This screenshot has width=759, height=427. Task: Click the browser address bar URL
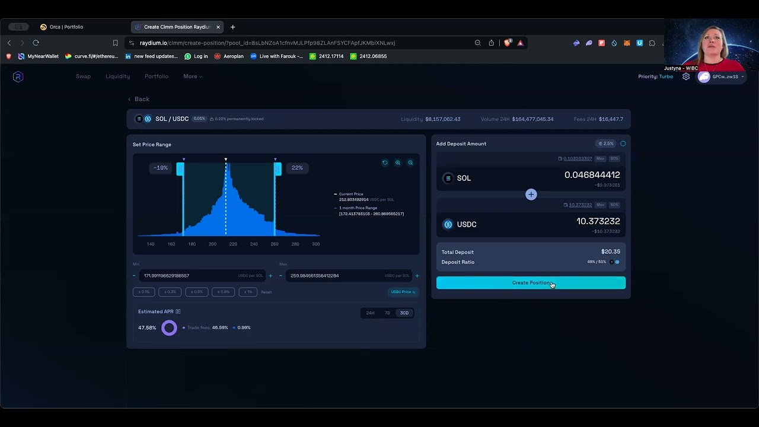(267, 43)
